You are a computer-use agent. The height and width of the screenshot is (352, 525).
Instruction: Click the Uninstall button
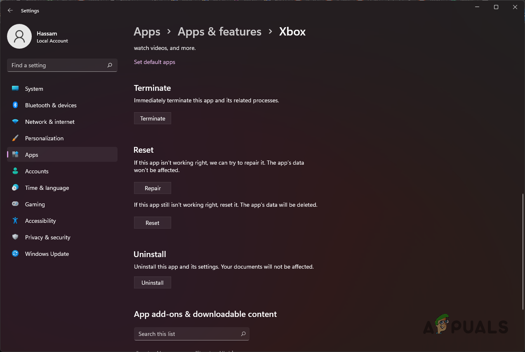pyautogui.click(x=153, y=283)
